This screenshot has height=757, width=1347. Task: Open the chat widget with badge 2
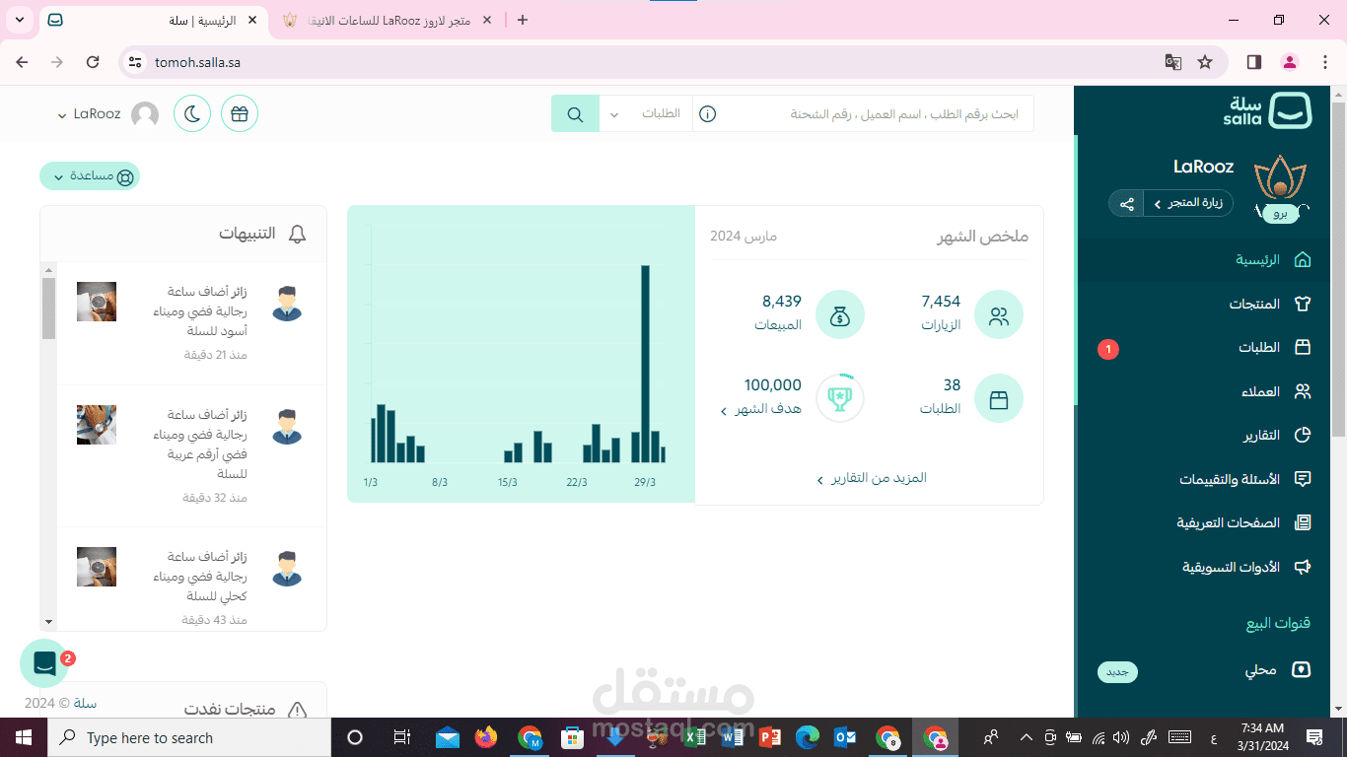pyautogui.click(x=44, y=663)
